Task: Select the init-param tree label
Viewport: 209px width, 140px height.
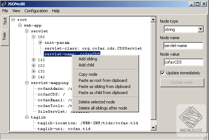Action: coord(57,43)
